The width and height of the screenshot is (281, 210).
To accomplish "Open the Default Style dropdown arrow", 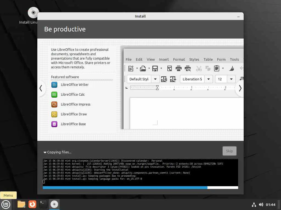I will click(x=155, y=79).
